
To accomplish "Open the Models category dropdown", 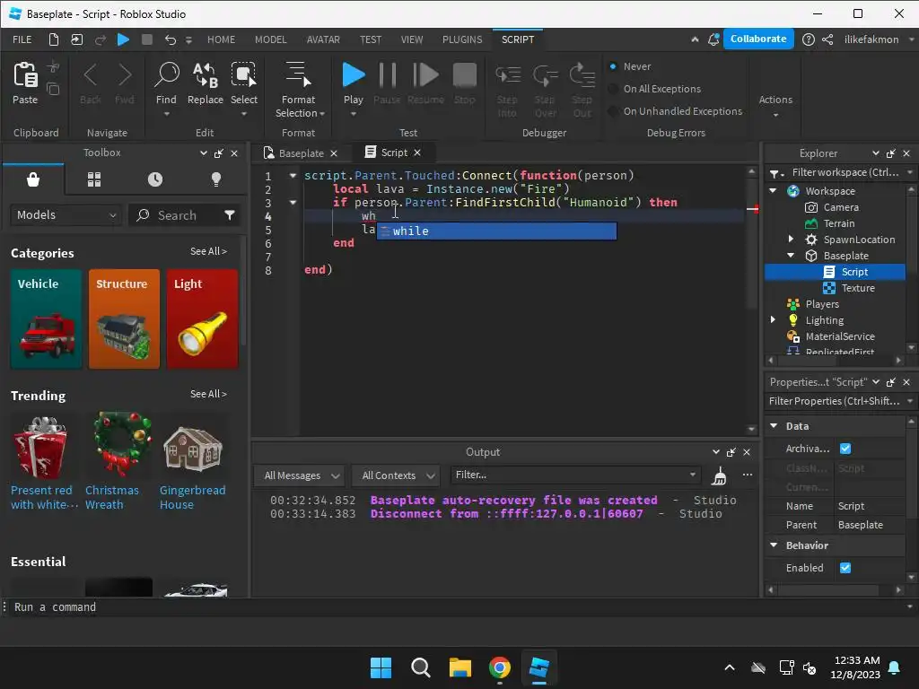I will point(66,215).
